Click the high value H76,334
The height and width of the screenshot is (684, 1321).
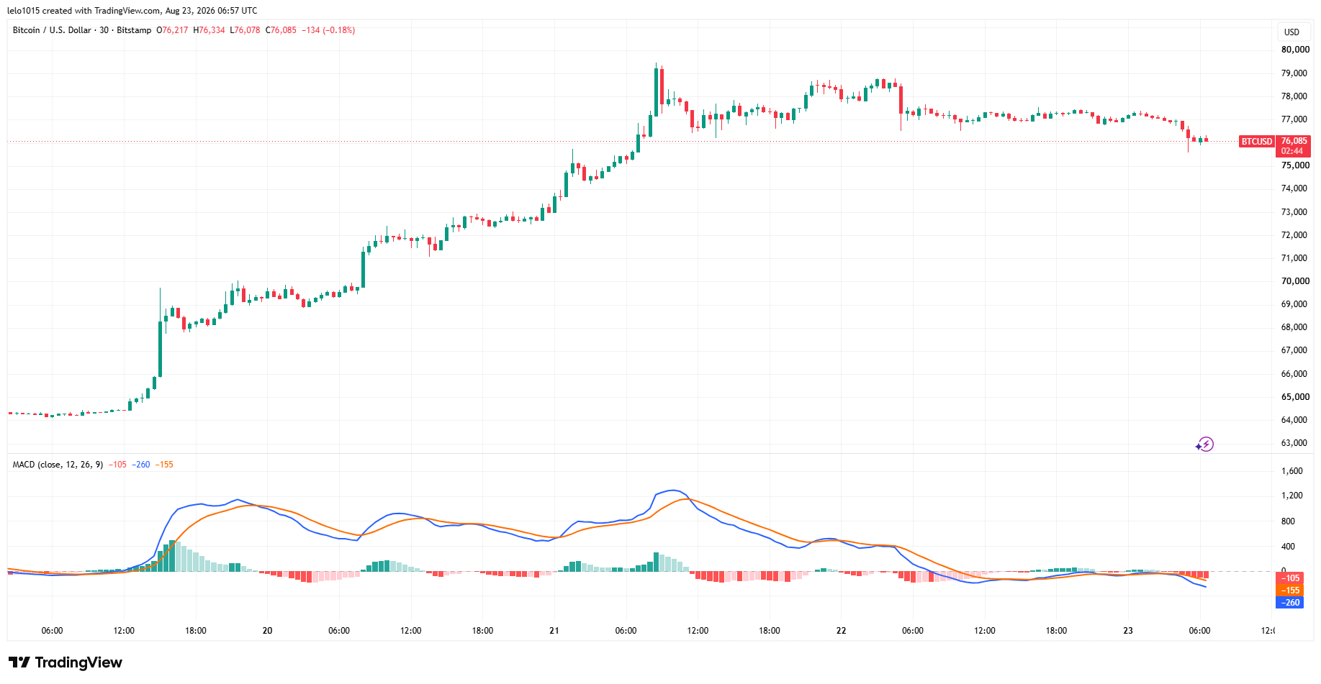point(209,30)
